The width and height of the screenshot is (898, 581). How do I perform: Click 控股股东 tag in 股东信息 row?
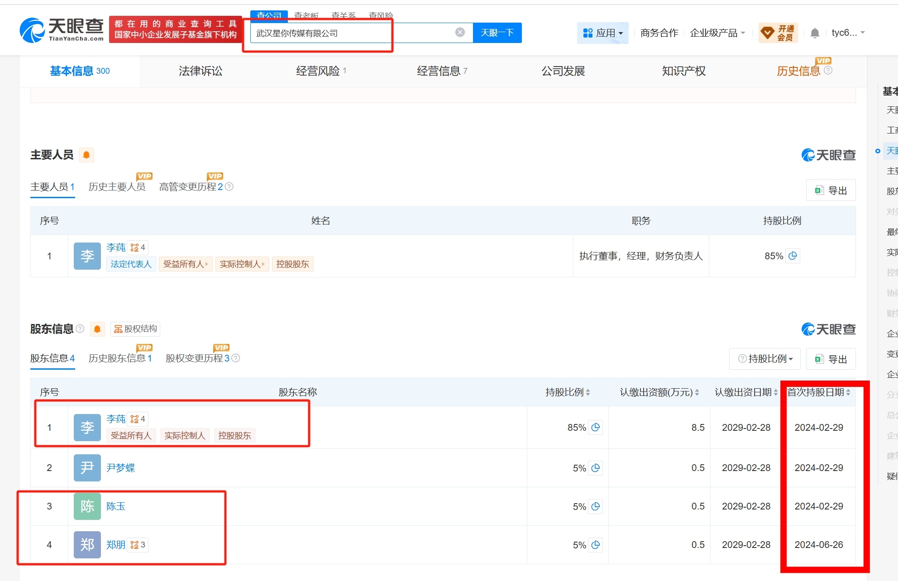point(234,436)
